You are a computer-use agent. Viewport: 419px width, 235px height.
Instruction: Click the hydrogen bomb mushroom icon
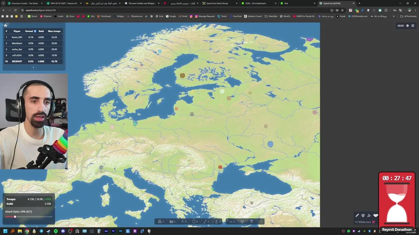[252, 222]
